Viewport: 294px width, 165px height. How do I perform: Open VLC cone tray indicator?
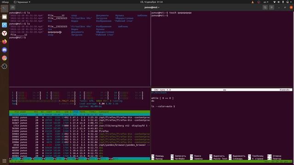(x=253, y=2)
